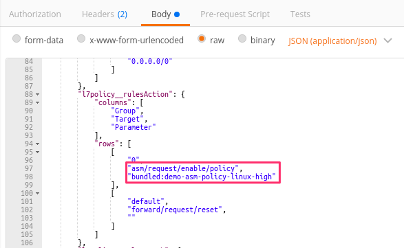This screenshot has width=404, height=248.
Task: Click the "default" string on line 101
Action: coord(146,201)
